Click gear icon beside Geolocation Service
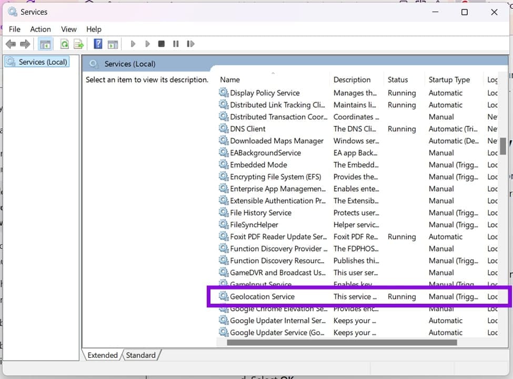513x379 pixels. [x=224, y=296]
